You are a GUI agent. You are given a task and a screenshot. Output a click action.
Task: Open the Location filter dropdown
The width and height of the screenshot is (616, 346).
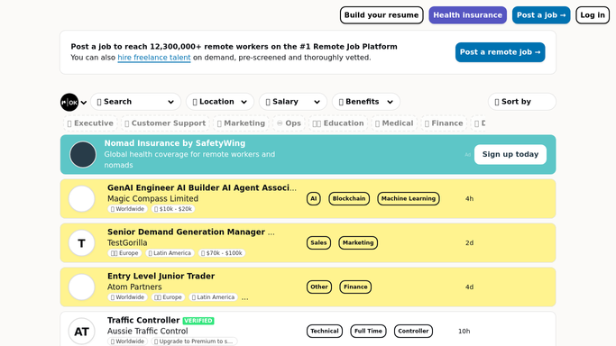(x=220, y=102)
